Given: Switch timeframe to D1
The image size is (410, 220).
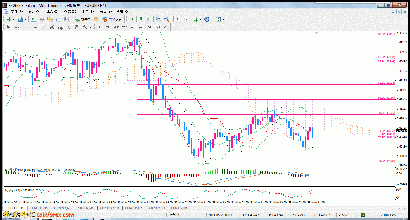Looking at the screenshot, I should [x=149, y=27].
